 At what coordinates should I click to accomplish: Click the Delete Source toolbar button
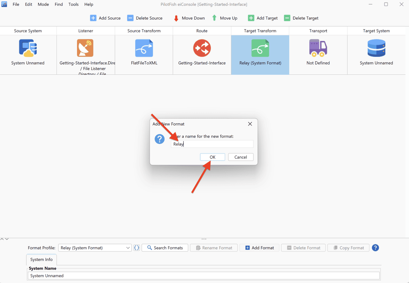pos(145,18)
